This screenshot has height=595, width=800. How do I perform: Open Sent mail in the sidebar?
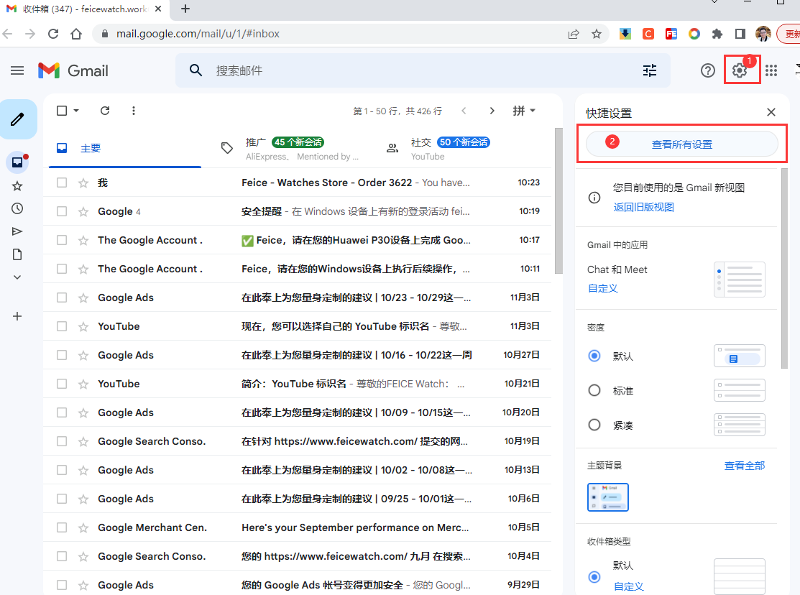point(17,231)
